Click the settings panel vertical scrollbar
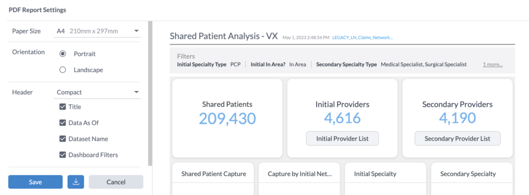The width and height of the screenshot is (529, 195). pyautogui.click(x=150, y=93)
